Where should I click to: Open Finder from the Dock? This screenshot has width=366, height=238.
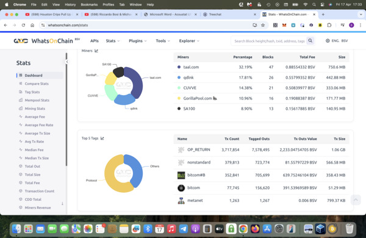pos(16,229)
